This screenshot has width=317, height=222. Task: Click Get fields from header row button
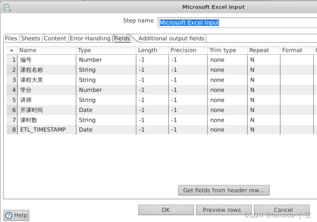[x=224, y=190]
